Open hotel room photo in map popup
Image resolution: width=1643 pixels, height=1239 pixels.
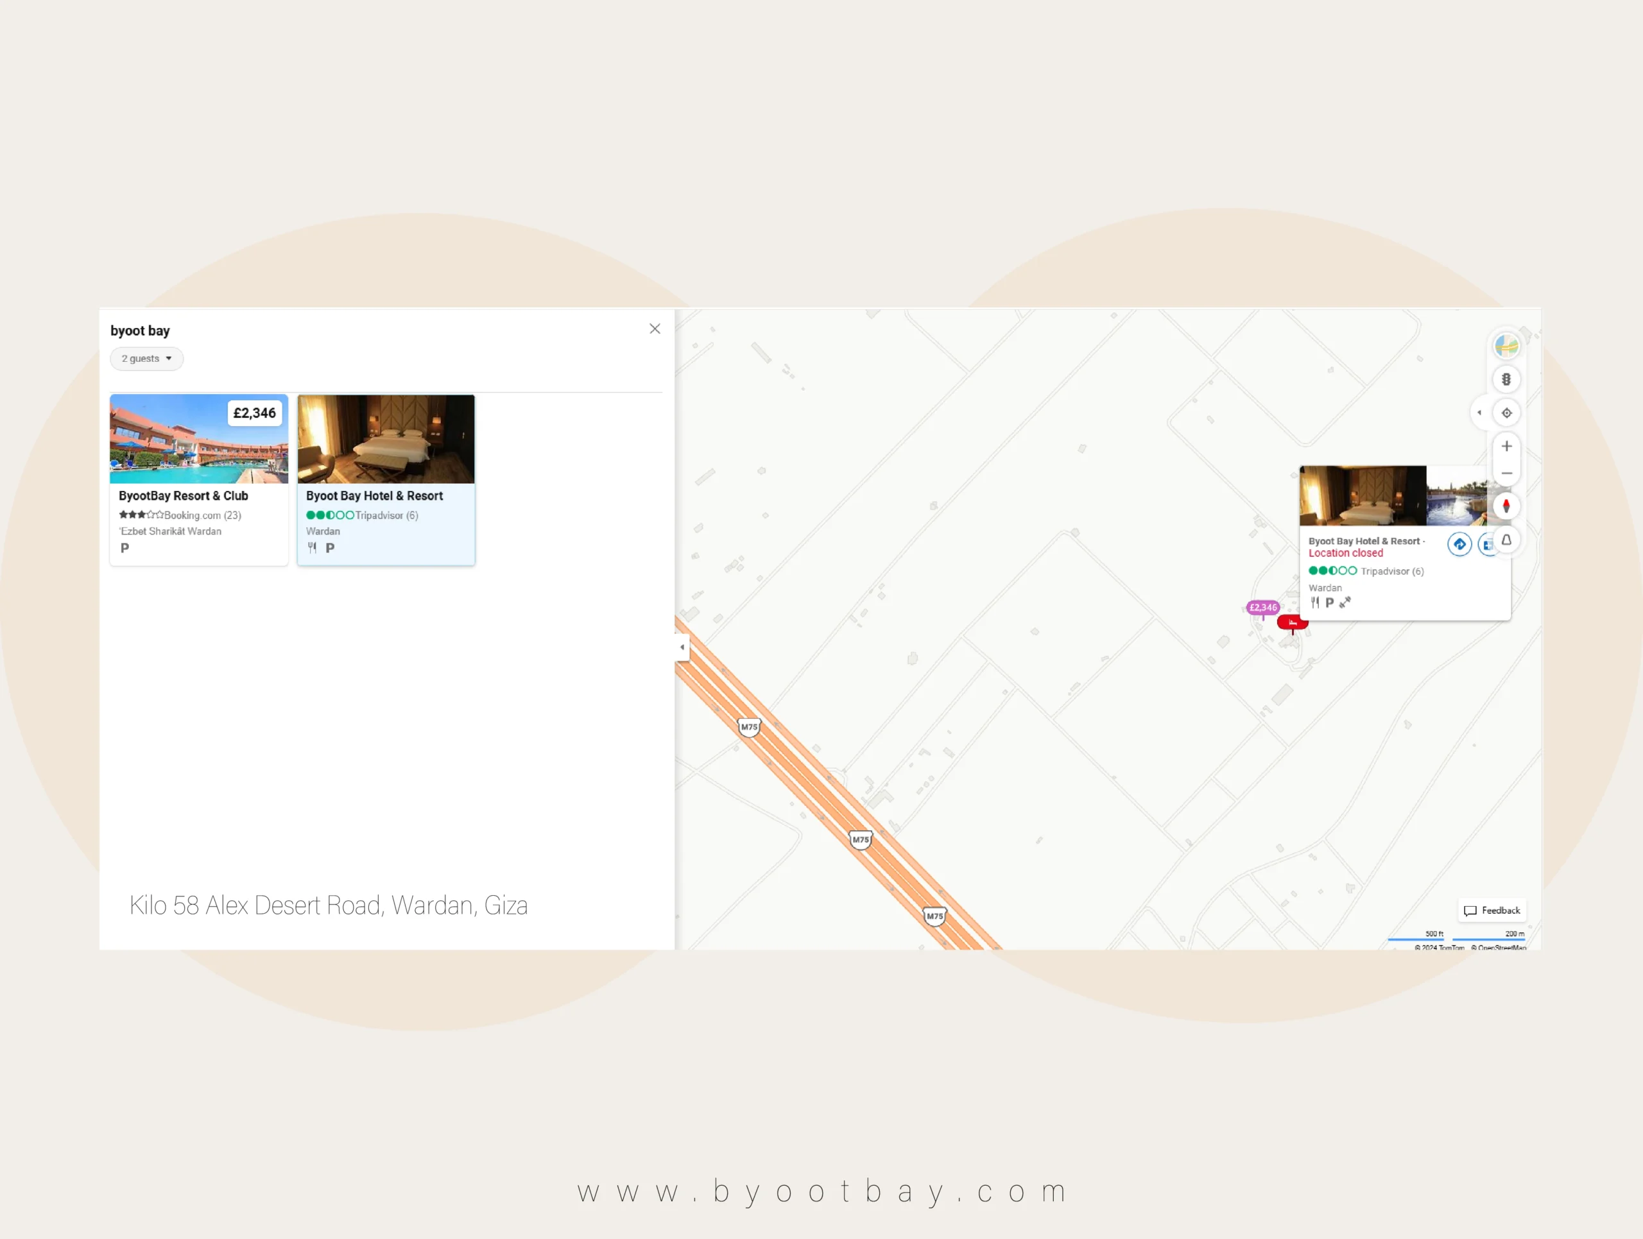coord(1361,495)
